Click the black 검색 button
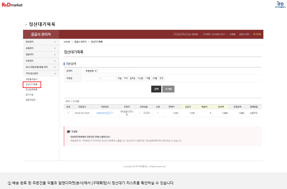 point(156,89)
